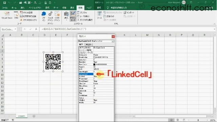Switch to the データ (Data) ribbon tab
Screen dimensions: 217x122
pos(56,8)
